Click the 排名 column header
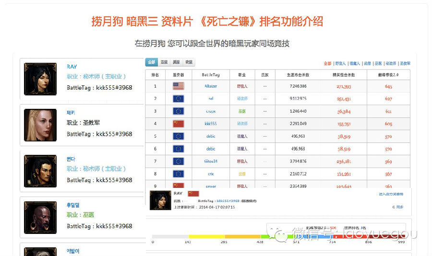Image resolution: width=432 pixels, height=256 pixels. (155, 75)
